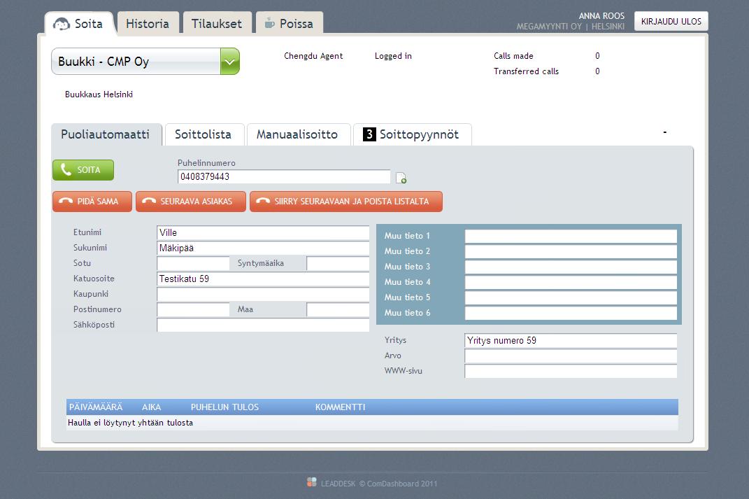
Task: Click the Yritys field with Yritys numero 59
Action: [x=571, y=340]
